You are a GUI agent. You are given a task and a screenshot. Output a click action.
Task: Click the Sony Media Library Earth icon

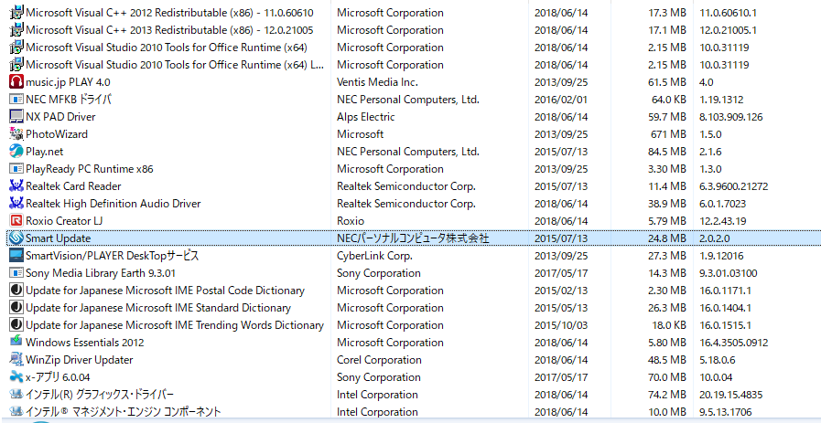pos(16,273)
